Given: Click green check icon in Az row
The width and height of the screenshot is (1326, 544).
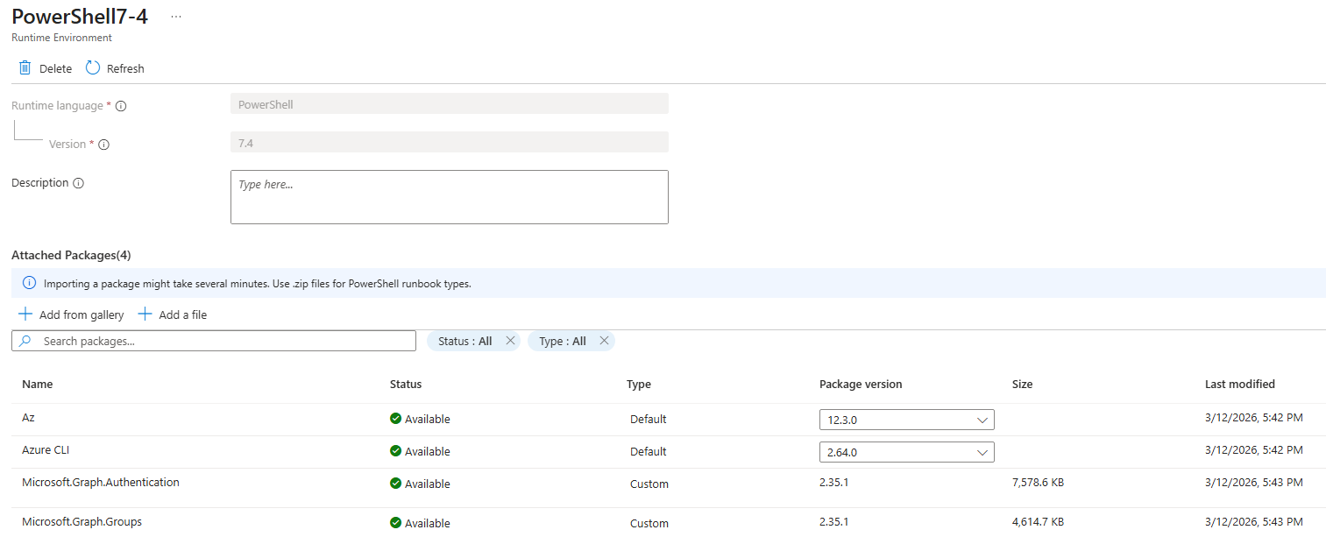Looking at the screenshot, I should point(396,419).
